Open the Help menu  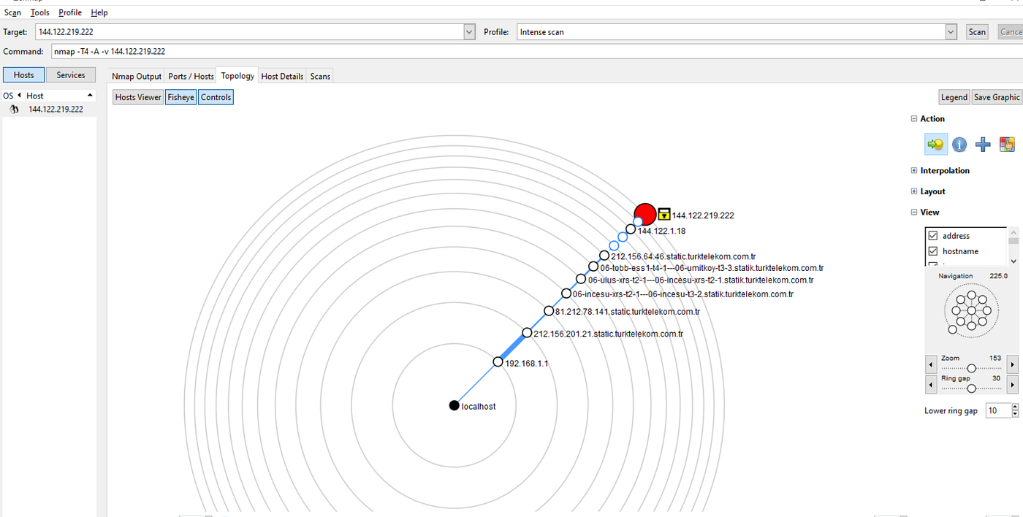click(99, 12)
